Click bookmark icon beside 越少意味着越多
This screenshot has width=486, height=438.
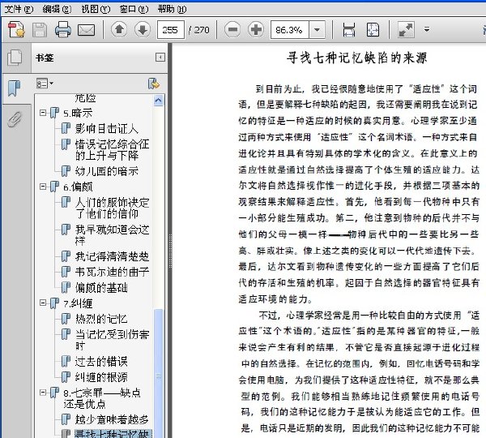point(66,419)
